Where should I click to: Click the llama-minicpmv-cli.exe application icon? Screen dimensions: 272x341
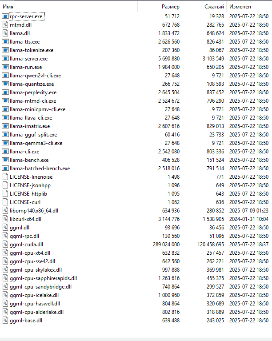5,109
